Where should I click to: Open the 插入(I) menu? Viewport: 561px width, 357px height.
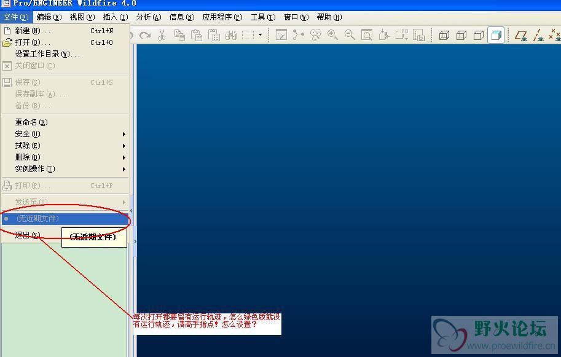click(x=115, y=17)
